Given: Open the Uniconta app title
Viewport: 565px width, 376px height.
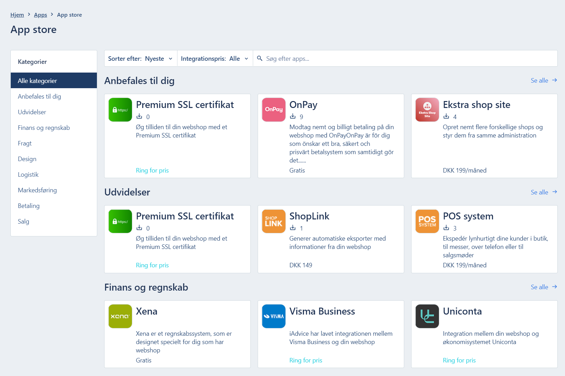Looking at the screenshot, I should pyautogui.click(x=462, y=311).
